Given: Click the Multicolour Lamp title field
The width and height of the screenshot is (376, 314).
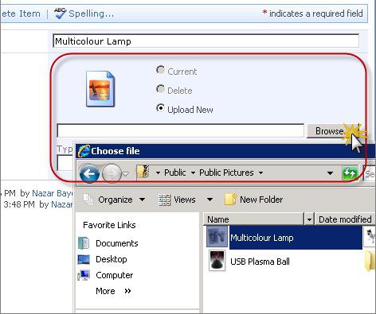Looking at the screenshot, I should (206, 41).
